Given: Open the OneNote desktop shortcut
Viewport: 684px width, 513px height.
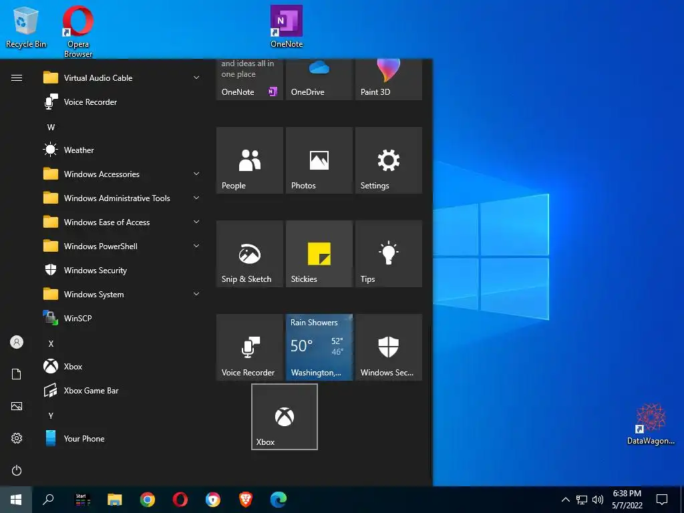Looking at the screenshot, I should [286, 27].
